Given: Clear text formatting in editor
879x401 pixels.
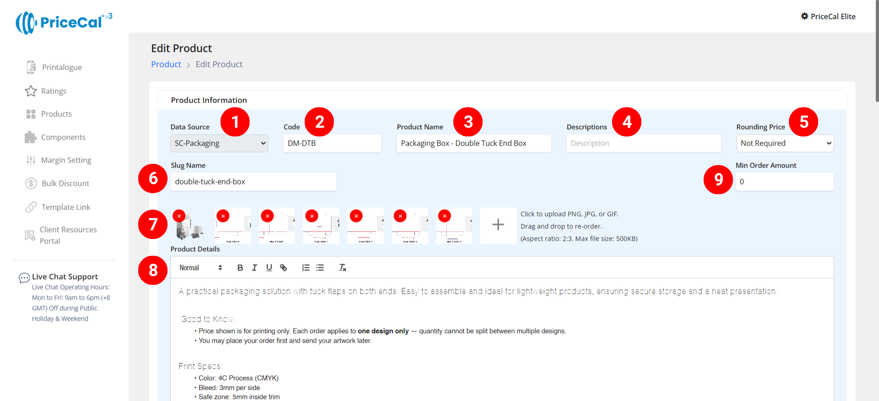Looking at the screenshot, I should click(342, 268).
